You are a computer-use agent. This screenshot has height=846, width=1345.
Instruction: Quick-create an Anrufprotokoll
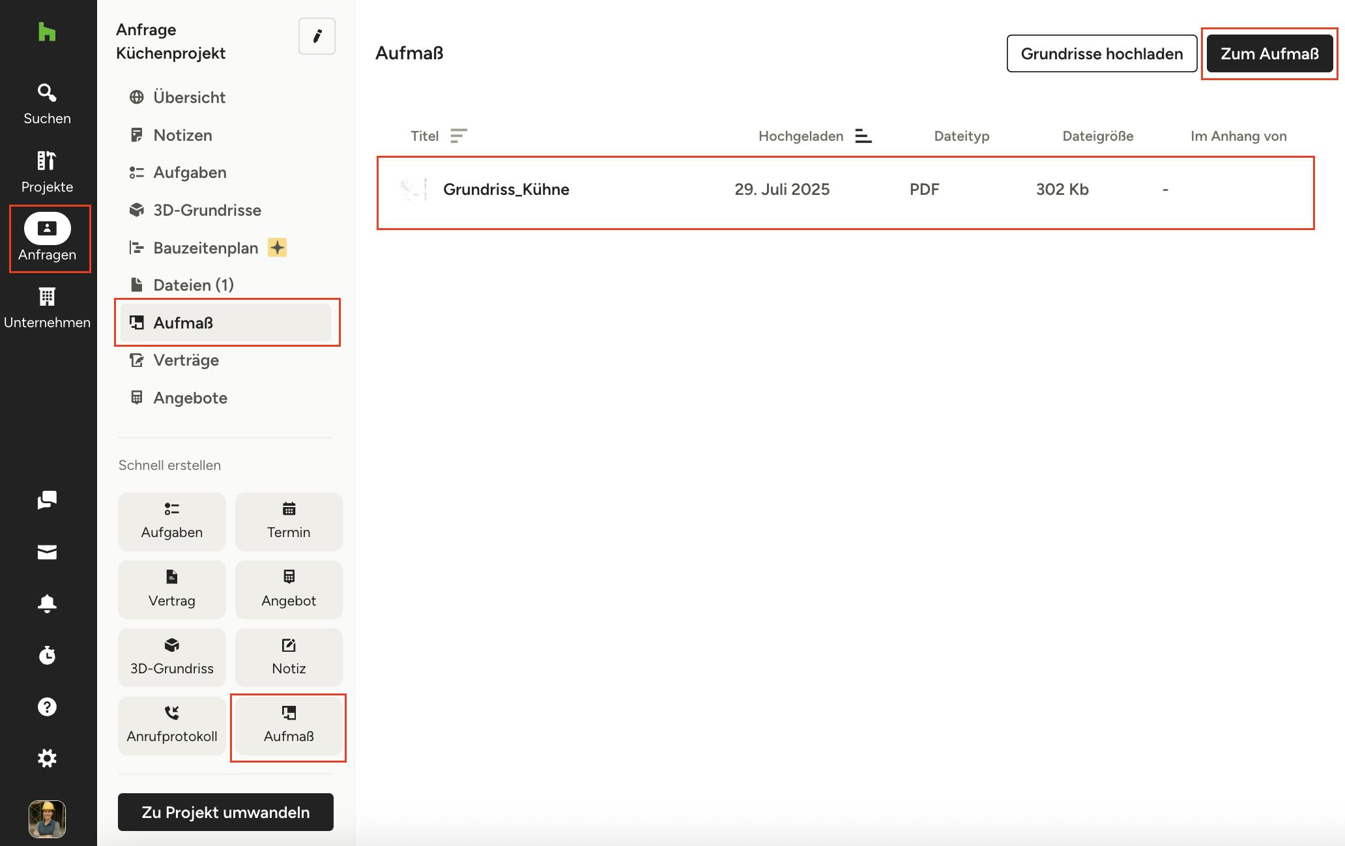coord(172,725)
